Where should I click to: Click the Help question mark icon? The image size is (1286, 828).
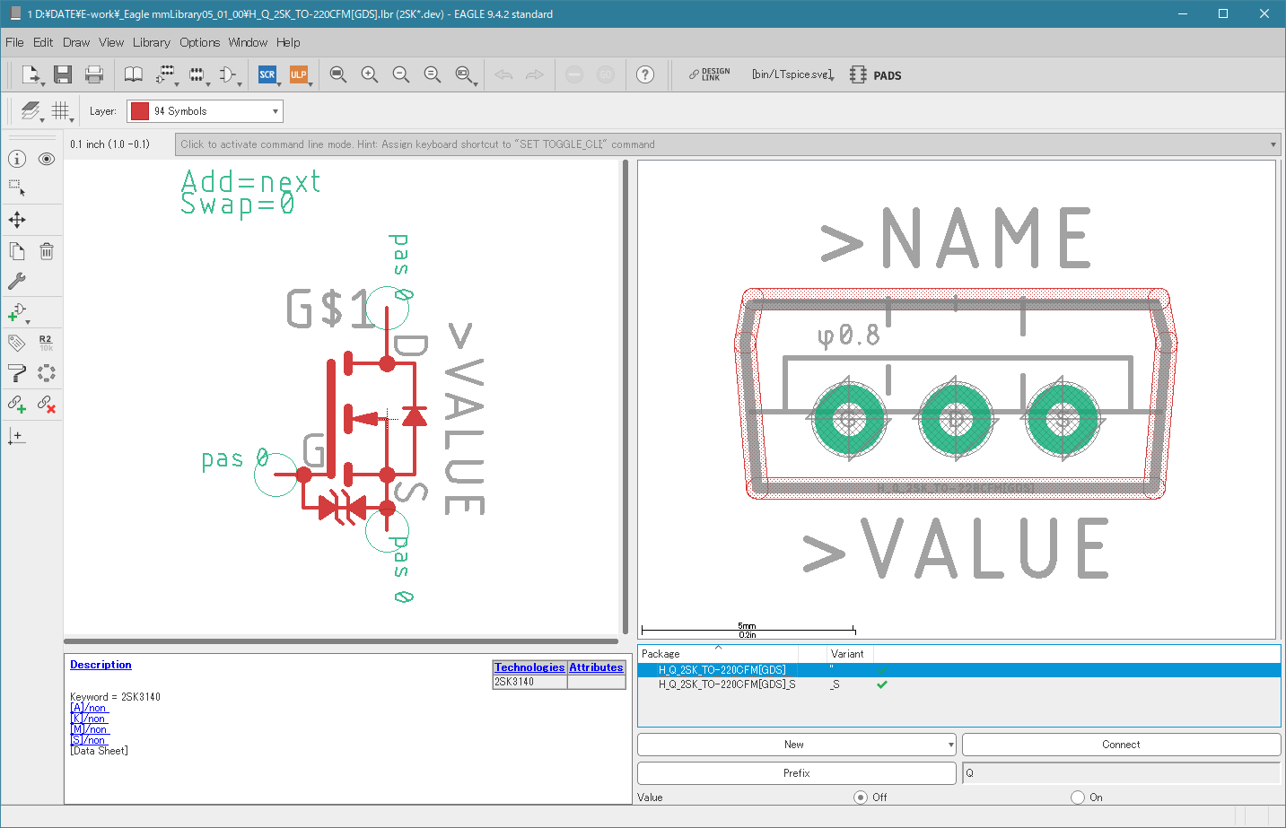(645, 74)
